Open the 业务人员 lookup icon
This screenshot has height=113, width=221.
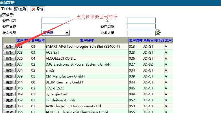pyautogui.click(x=158, y=32)
